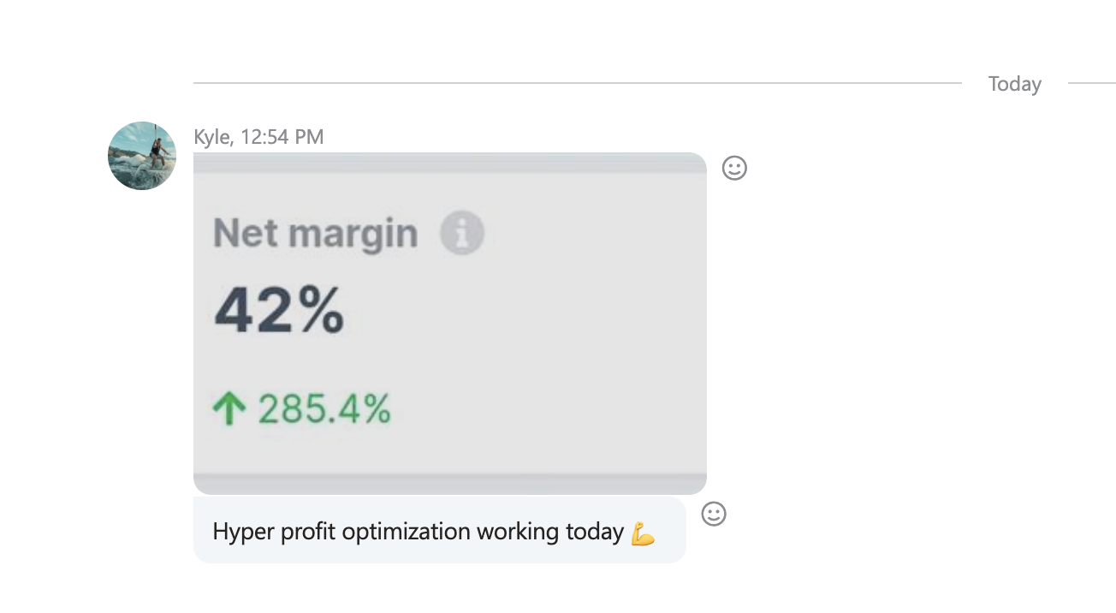The height and width of the screenshot is (613, 1116).
Task: Click the flexed bicep emoji
Action: pos(643,533)
